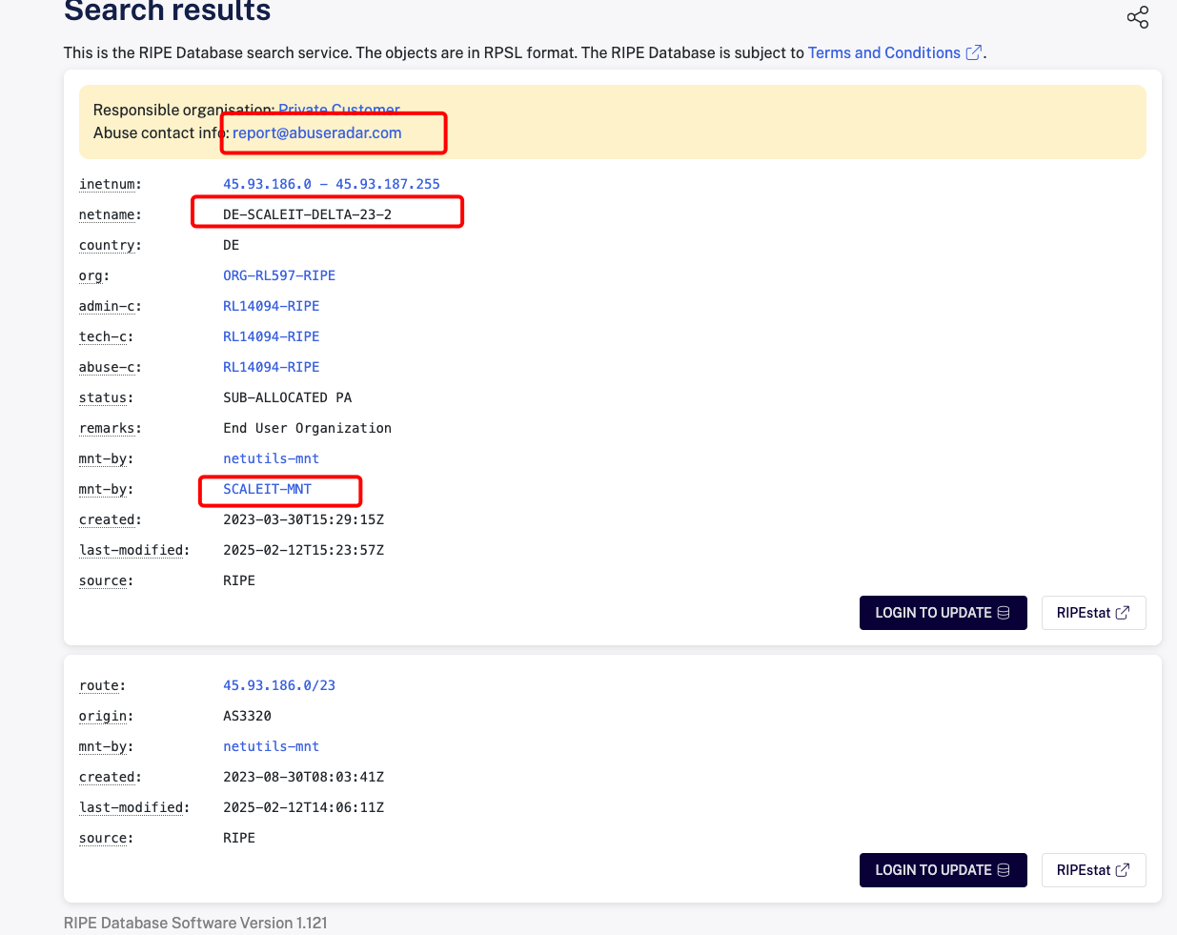Open the route 45.93.186.0/23 link
The height and width of the screenshot is (935, 1177).
(278, 685)
